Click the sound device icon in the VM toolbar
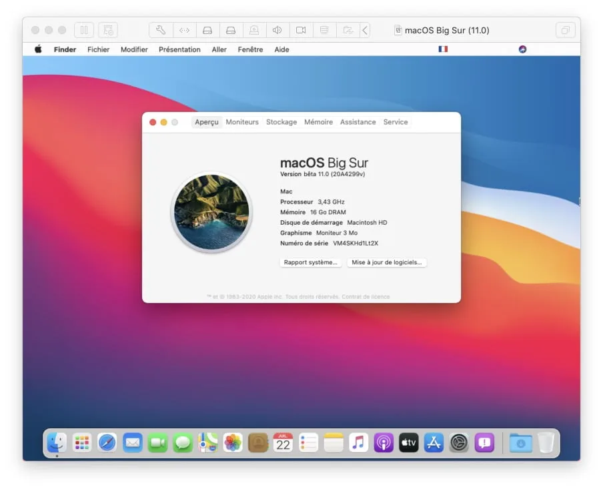 [277, 29]
